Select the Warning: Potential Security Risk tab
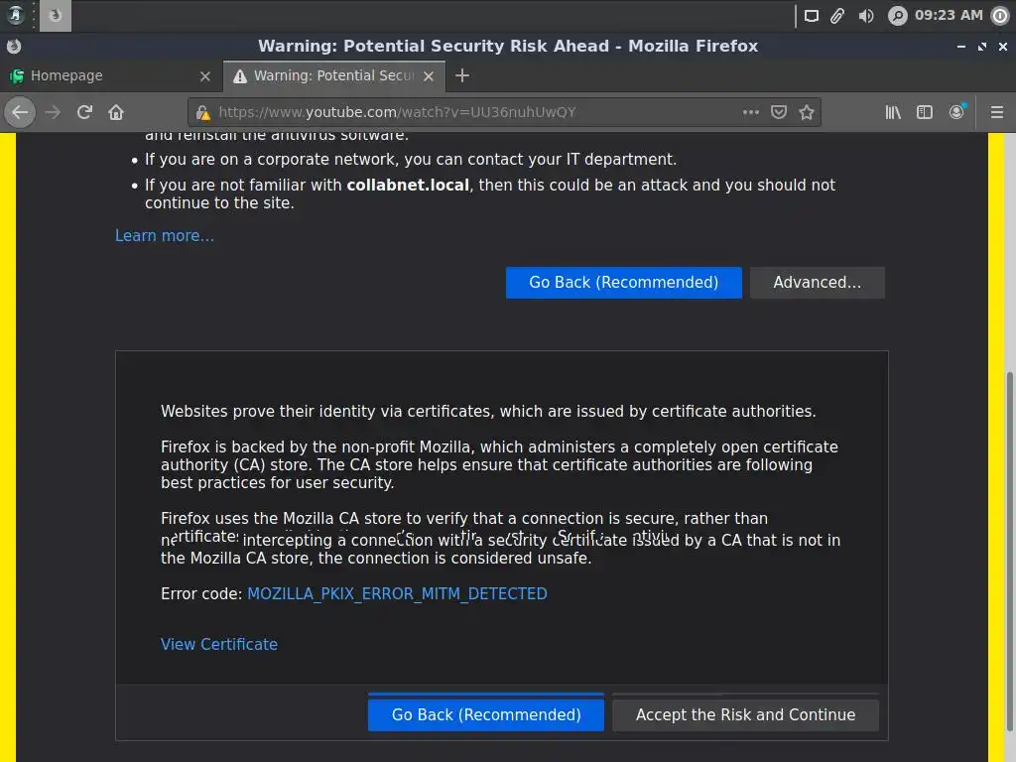 (x=334, y=75)
